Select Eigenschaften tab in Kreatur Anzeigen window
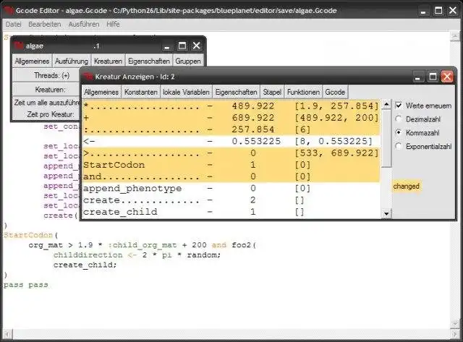The image size is (463, 342). tap(237, 92)
